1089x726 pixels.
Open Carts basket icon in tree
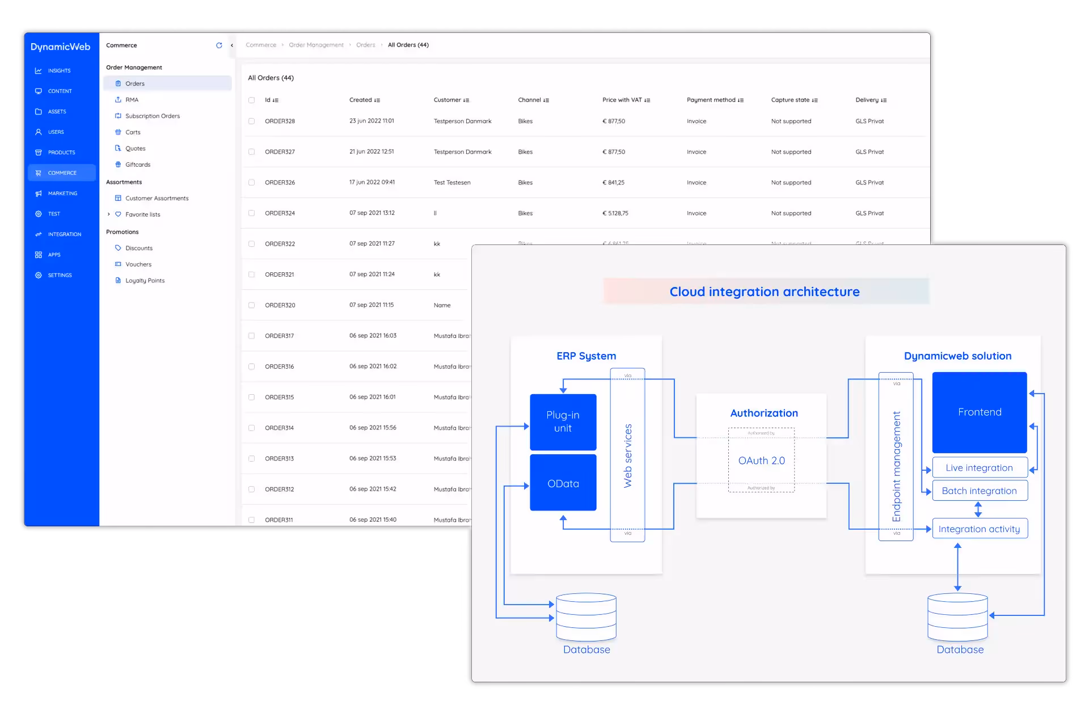118,132
